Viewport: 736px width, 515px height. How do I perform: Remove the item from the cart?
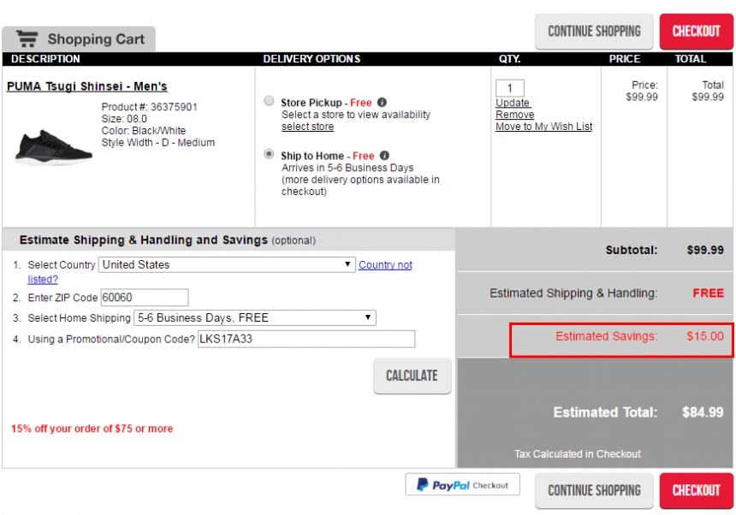point(515,115)
